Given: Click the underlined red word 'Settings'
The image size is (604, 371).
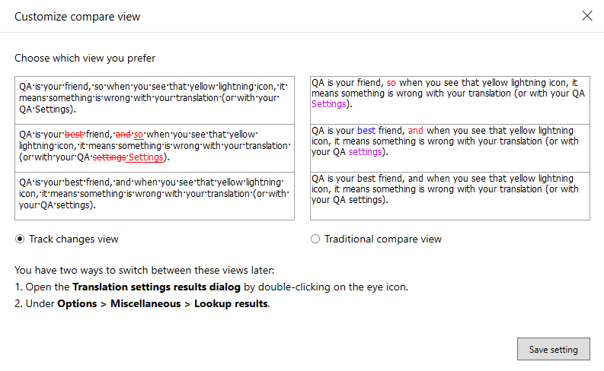Looking at the screenshot, I should point(146,157).
